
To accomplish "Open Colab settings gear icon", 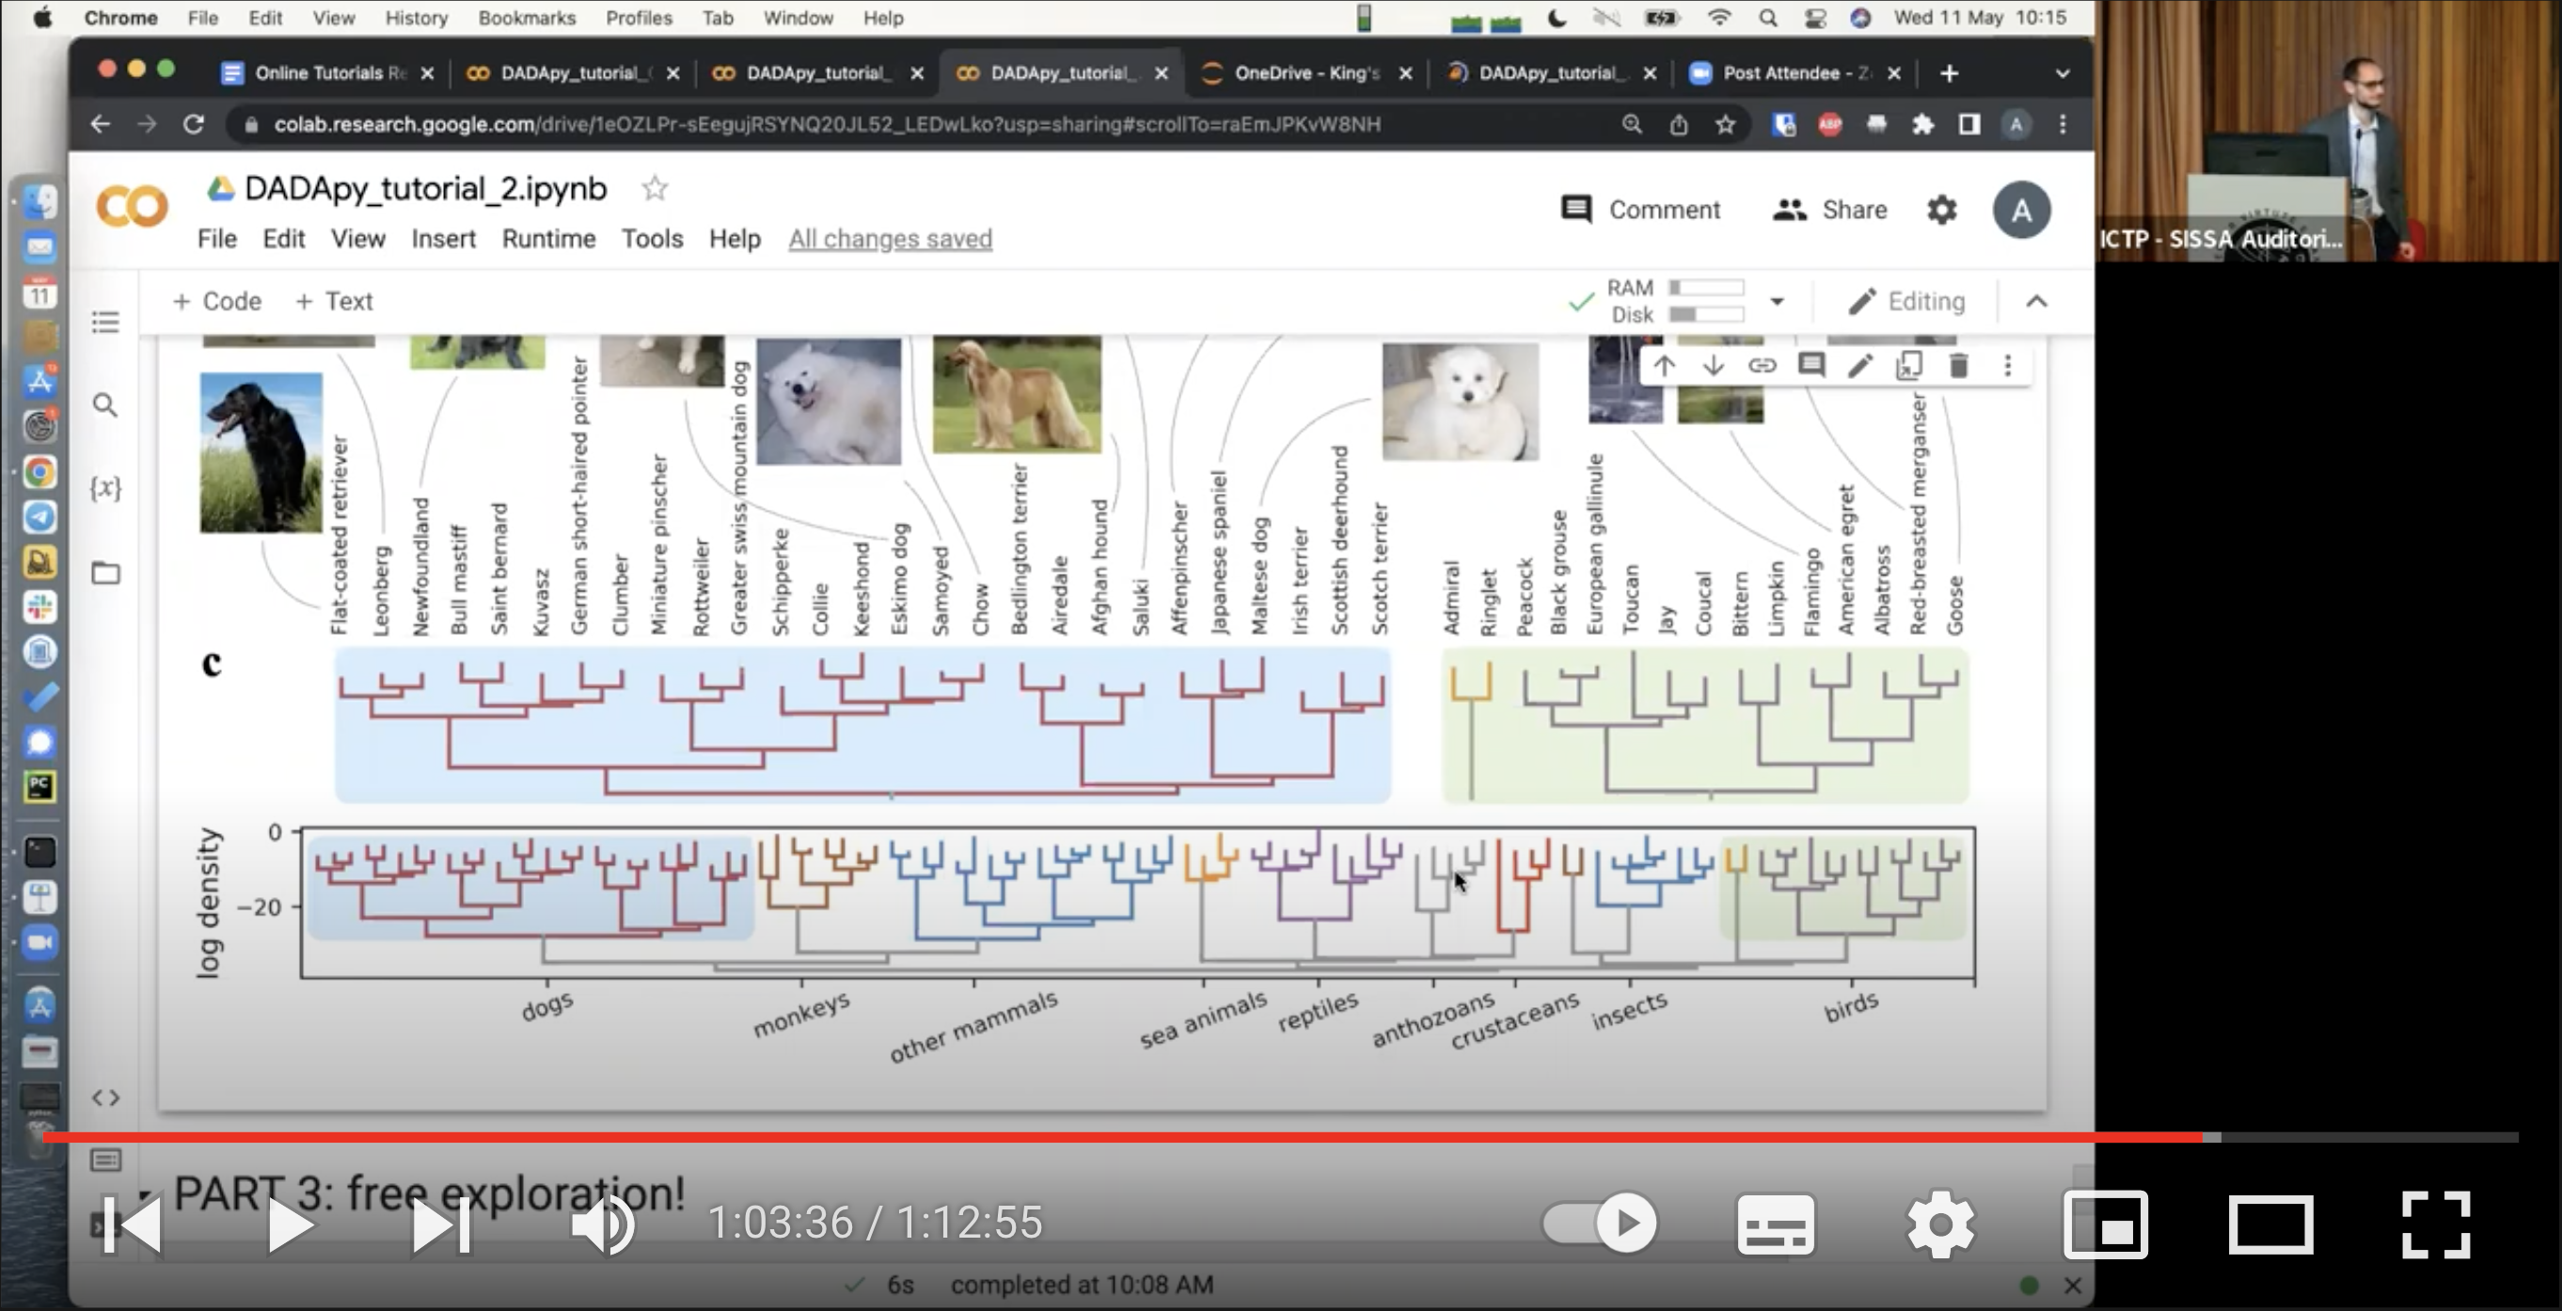I will [1941, 210].
